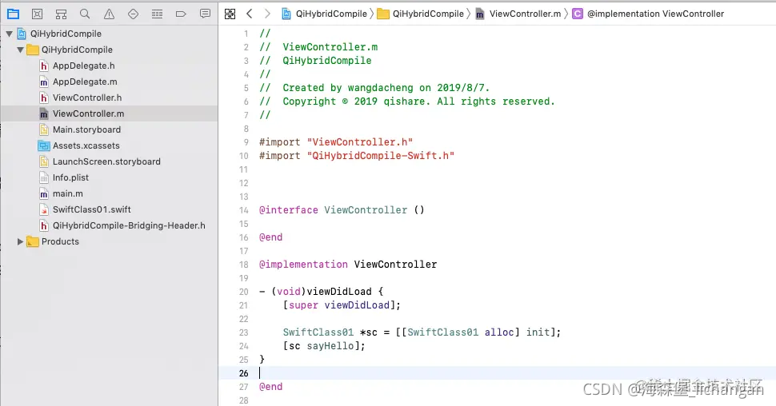776x406 pixels.
Task: Select the QiHybridCompile project file row
Action: pos(109,34)
